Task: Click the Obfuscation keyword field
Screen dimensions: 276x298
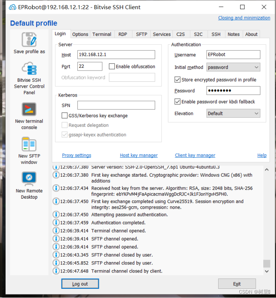Action: 132,77
